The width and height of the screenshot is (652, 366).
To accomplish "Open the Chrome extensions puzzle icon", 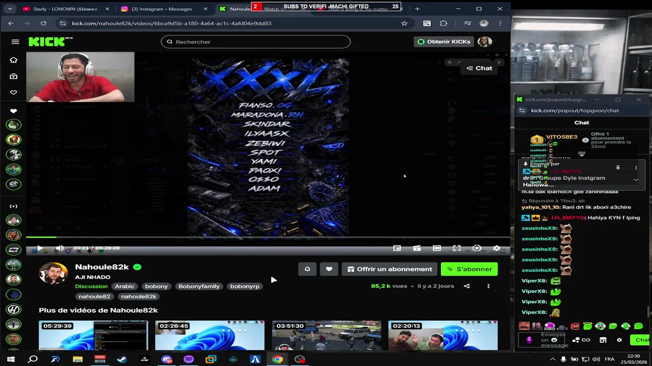I will tap(444, 23).
